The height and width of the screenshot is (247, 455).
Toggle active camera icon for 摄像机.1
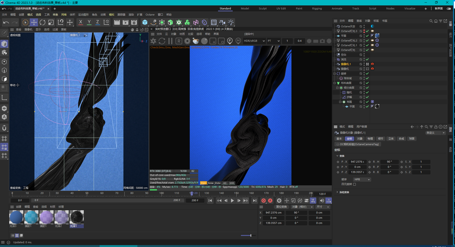tap(367, 64)
